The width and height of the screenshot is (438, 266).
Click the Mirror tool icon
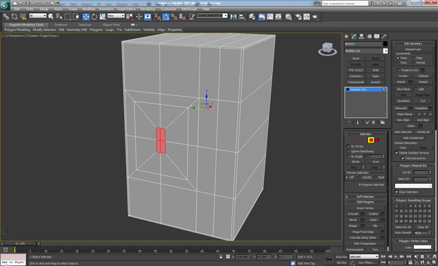(x=233, y=16)
